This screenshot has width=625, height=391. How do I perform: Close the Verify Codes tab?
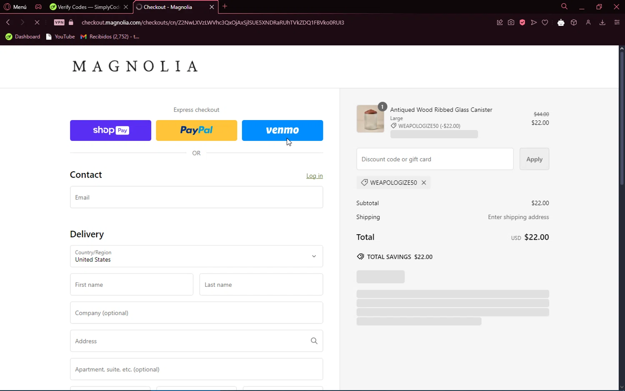coord(126,7)
